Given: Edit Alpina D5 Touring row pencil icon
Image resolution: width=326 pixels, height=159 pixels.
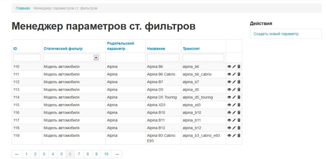Looking at the screenshot, I should pos(234,97).
